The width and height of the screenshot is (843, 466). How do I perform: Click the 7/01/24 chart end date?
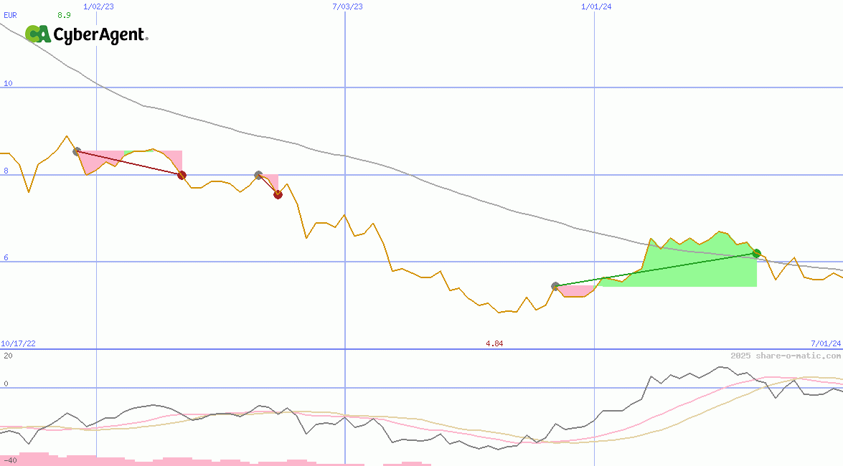826,344
